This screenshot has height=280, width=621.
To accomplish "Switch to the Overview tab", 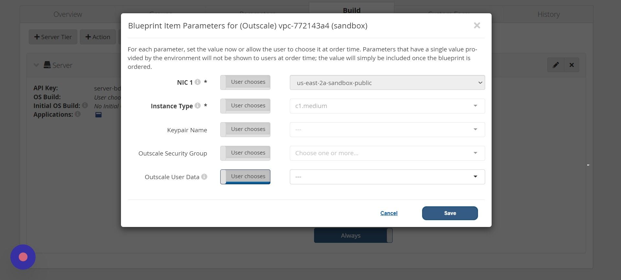I will click(68, 14).
